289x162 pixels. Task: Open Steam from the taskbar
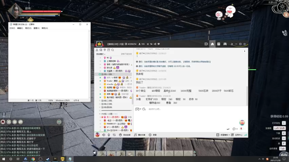pyautogui.click(x=48, y=159)
